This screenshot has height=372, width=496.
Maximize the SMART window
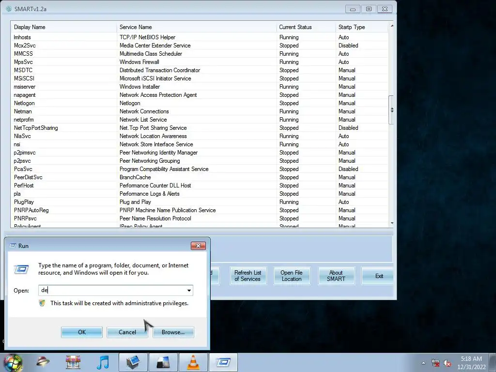point(369,9)
